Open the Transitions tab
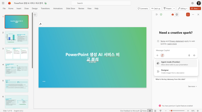This screenshot has width=202, height=112. coord(45,8)
